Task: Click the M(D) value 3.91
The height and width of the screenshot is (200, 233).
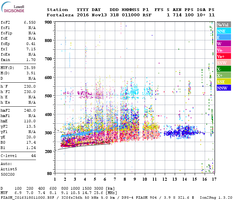Action: [x=31, y=73]
